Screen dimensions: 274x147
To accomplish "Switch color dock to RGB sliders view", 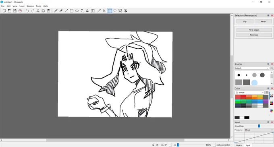I will coord(271,103).
